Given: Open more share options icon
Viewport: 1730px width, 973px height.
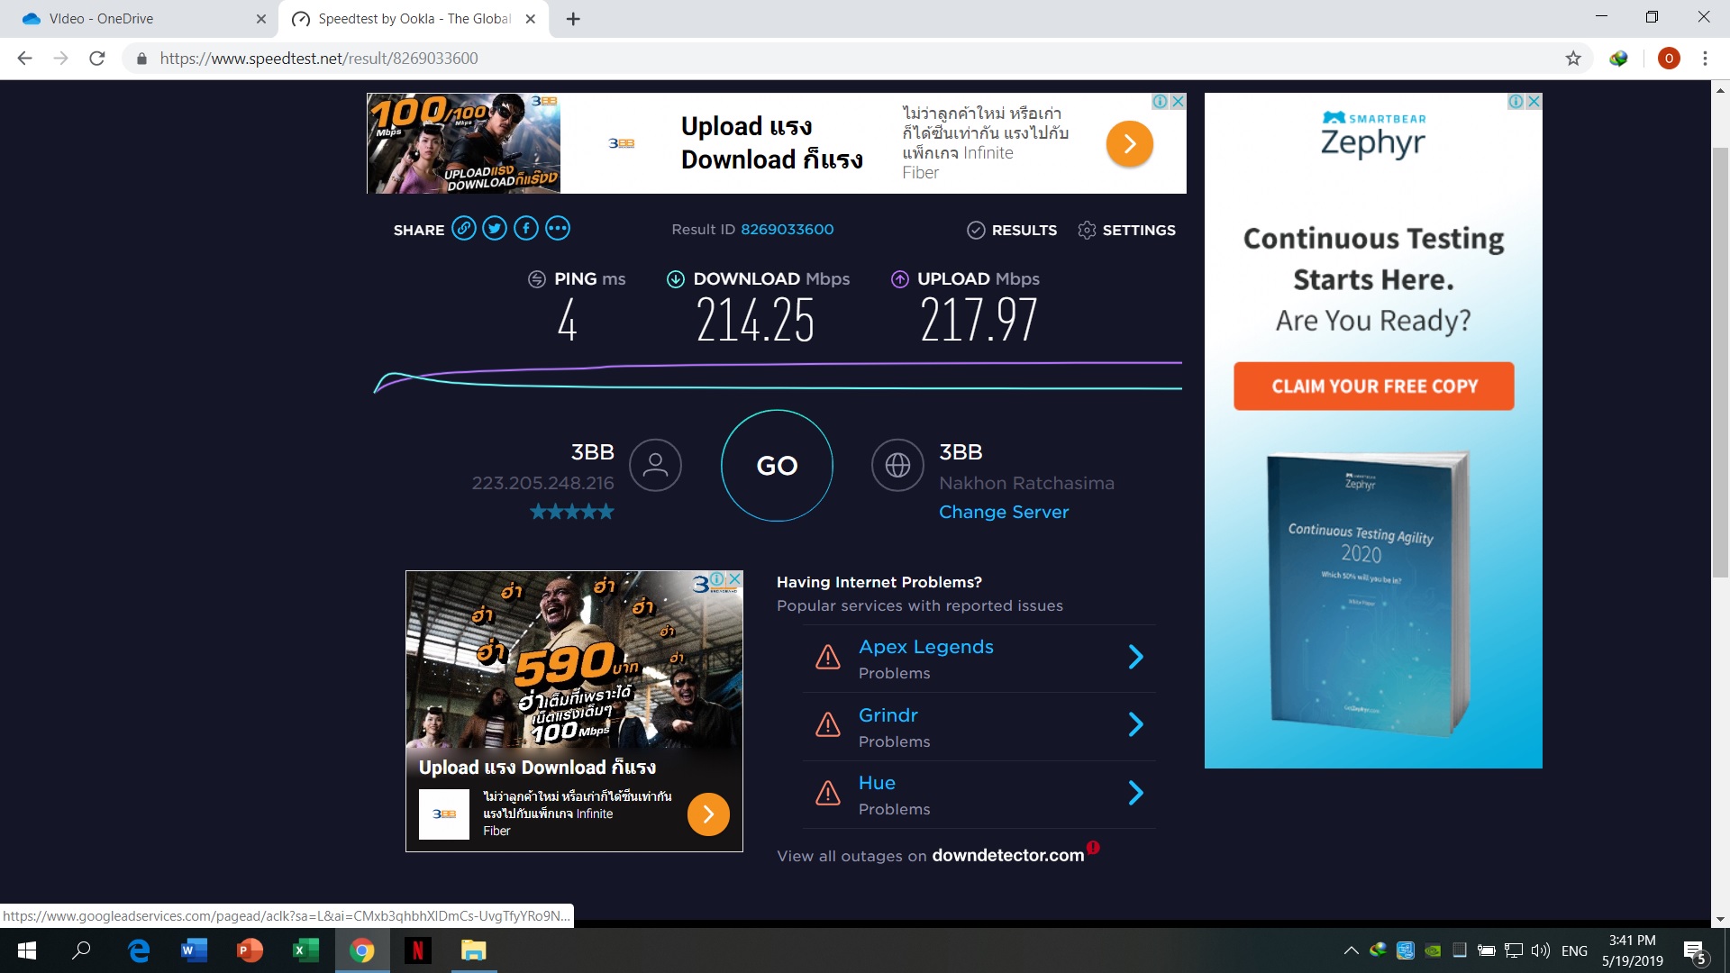Looking at the screenshot, I should click(558, 229).
